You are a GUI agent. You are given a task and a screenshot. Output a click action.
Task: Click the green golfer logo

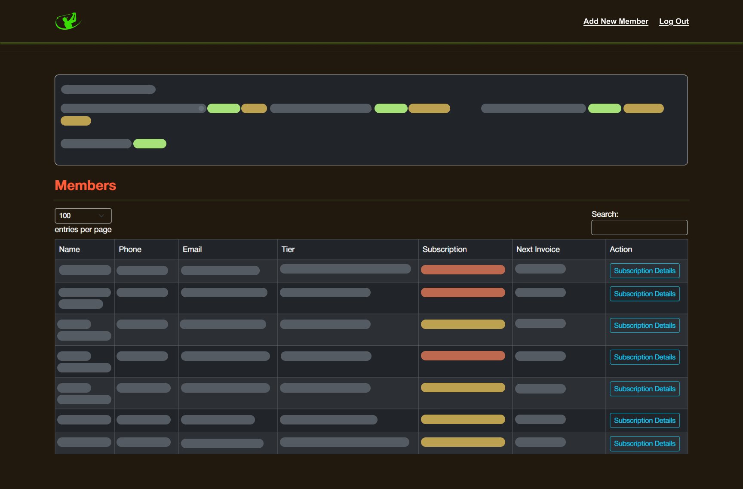coord(68,21)
